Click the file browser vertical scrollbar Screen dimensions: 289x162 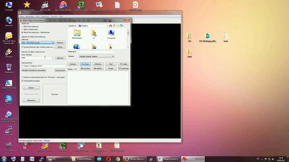128,39
